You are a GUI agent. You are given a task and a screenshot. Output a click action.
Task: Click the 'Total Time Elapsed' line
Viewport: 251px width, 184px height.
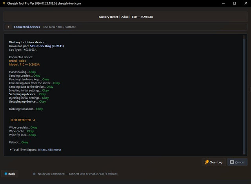click(x=36, y=150)
